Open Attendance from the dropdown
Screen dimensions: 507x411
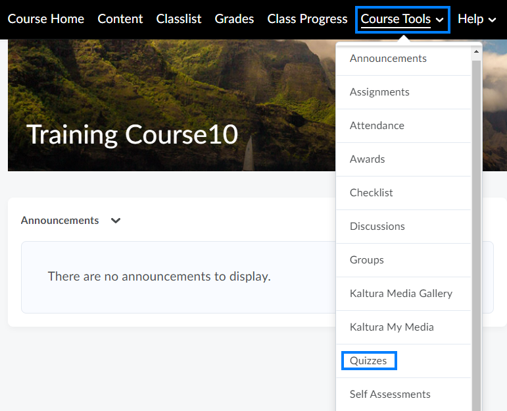point(377,126)
